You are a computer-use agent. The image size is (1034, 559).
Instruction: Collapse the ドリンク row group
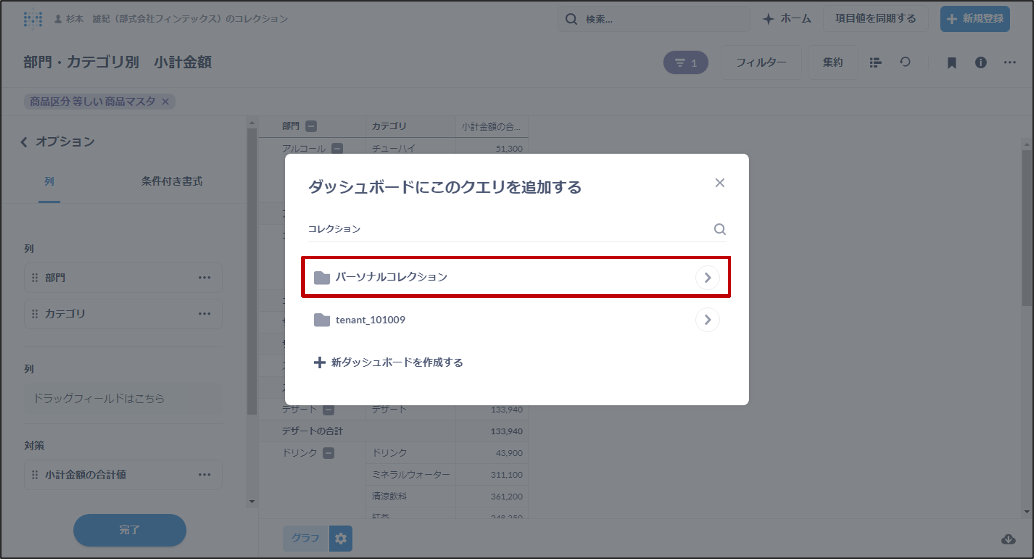click(329, 453)
